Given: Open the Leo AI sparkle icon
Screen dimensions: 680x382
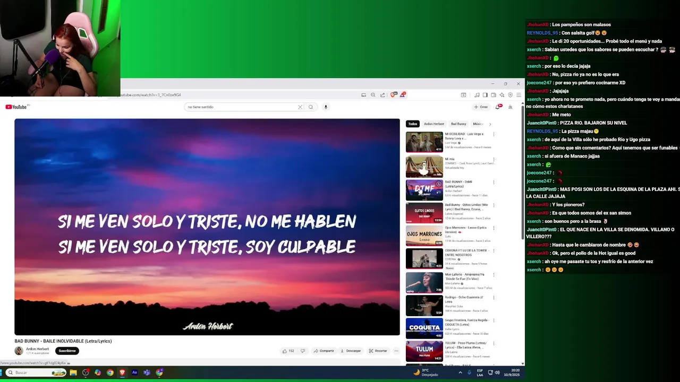Looking at the screenshot, I should tap(502, 95).
